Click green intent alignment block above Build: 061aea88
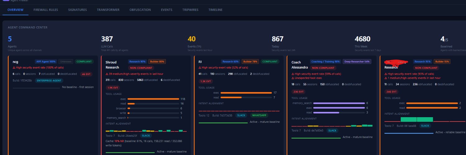This screenshot has height=155, width=466. pyautogui.click(x=417, y=119)
